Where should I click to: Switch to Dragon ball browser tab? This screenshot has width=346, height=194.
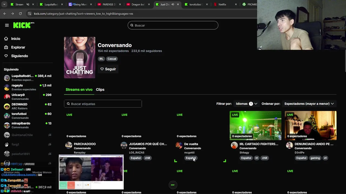pos(138,4)
